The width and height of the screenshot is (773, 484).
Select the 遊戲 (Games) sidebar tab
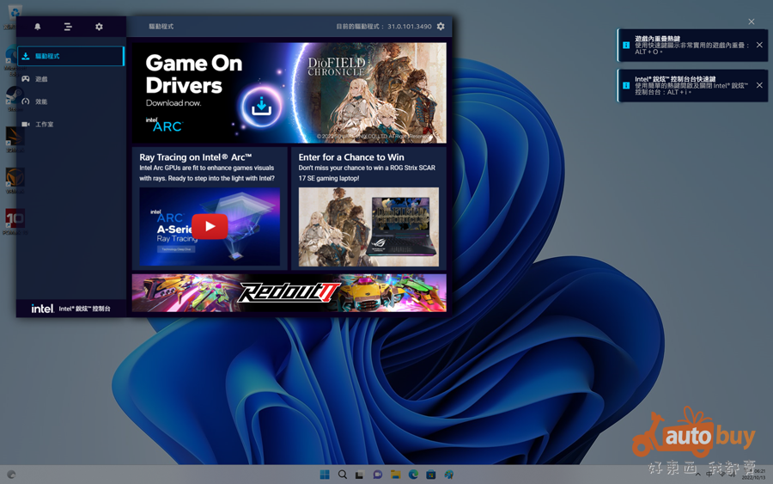point(71,79)
